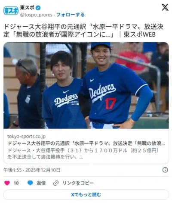Follow the account via フォローする
The height and width of the screenshot is (203, 172).
70,15
